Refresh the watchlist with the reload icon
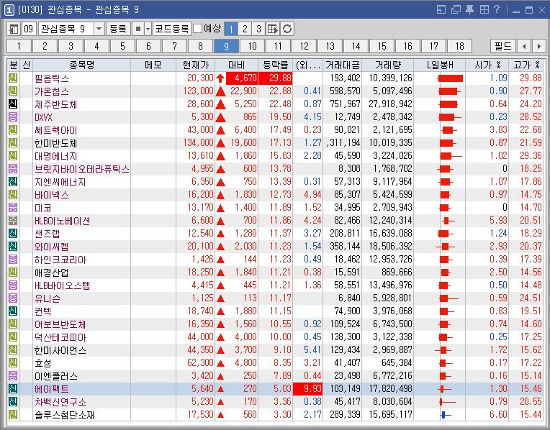 pyautogui.click(x=287, y=29)
